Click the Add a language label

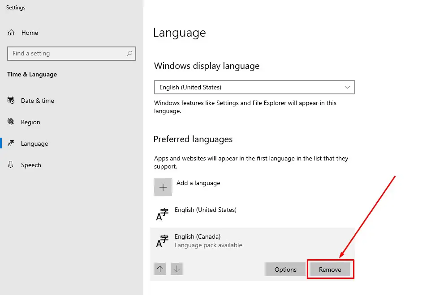click(198, 183)
